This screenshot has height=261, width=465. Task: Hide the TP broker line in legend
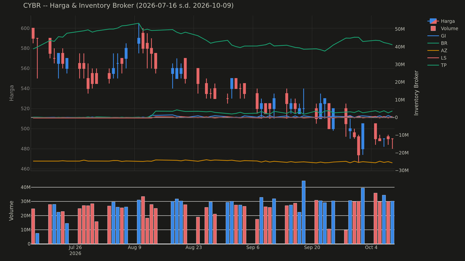click(x=437, y=65)
